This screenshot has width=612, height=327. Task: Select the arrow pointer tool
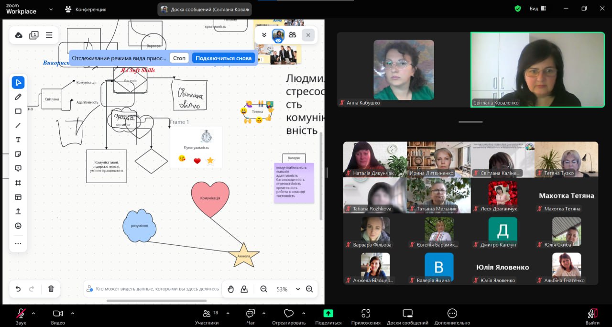pyautogui.click(x=18, y=82)
